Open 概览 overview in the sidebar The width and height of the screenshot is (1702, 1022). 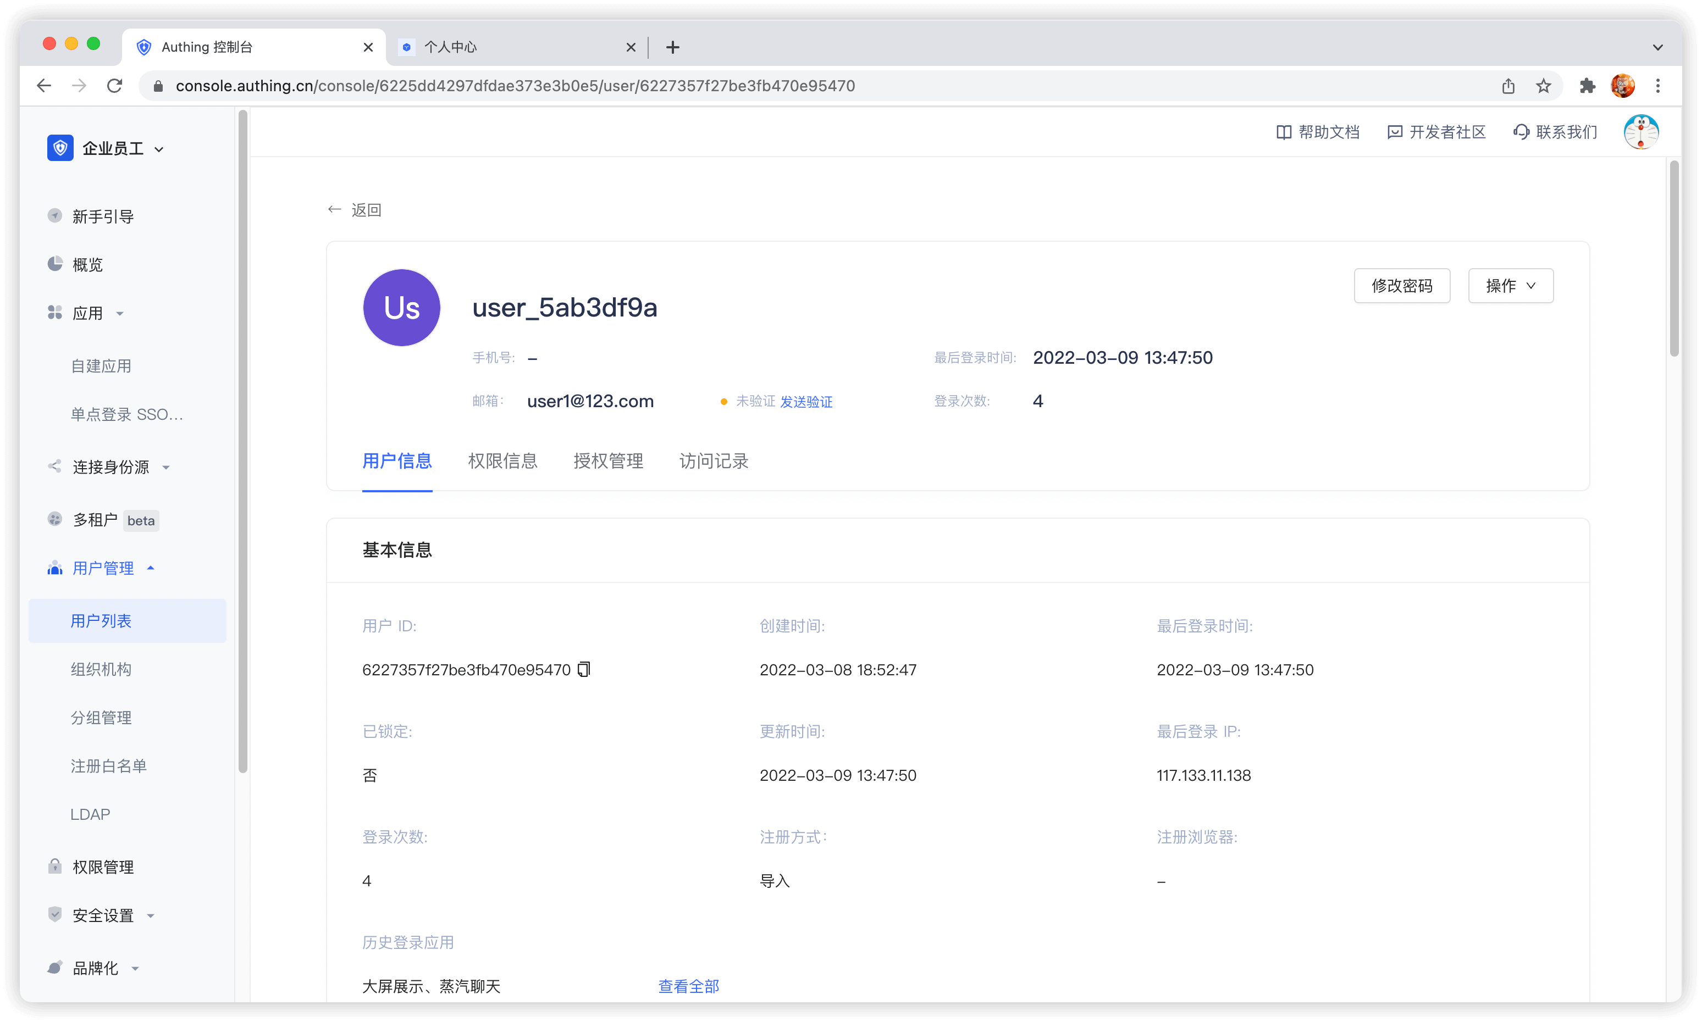coord(87,264)
